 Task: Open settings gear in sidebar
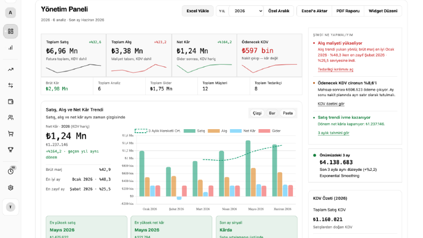[11, 187]
